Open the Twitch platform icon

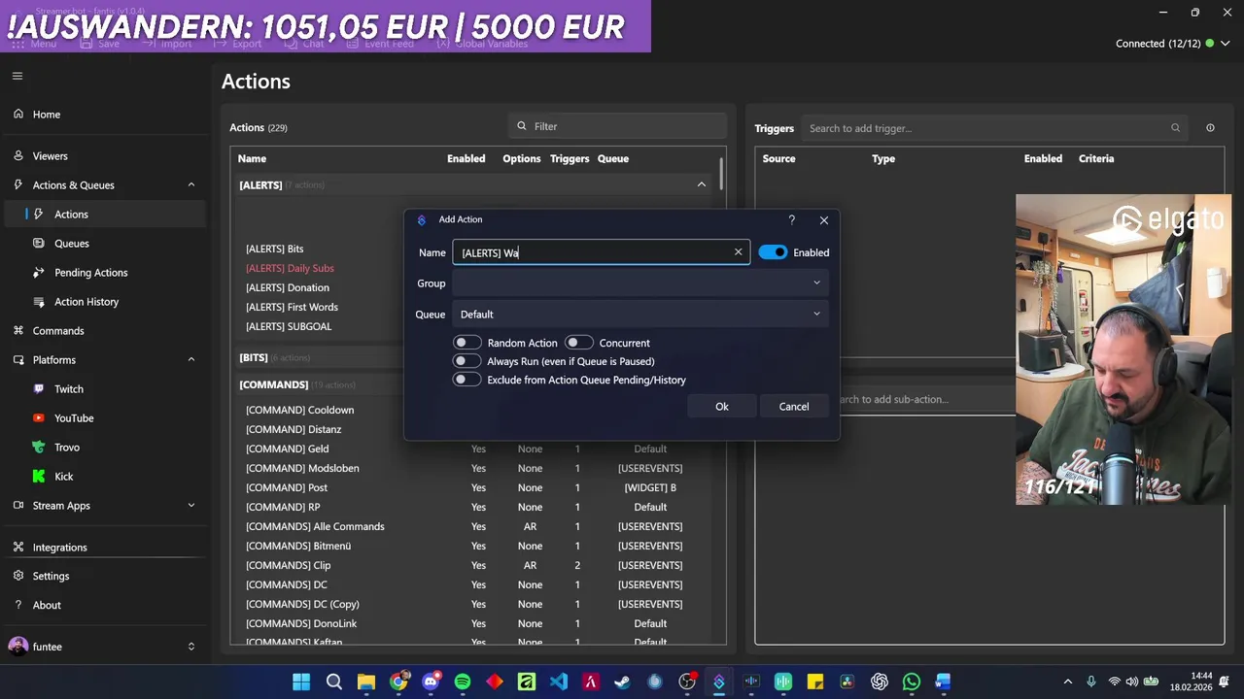pyautogui.click(x=38, y=388)
